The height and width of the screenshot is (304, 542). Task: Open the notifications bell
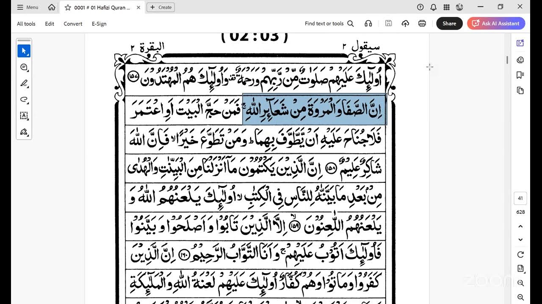tap(433, 7)
